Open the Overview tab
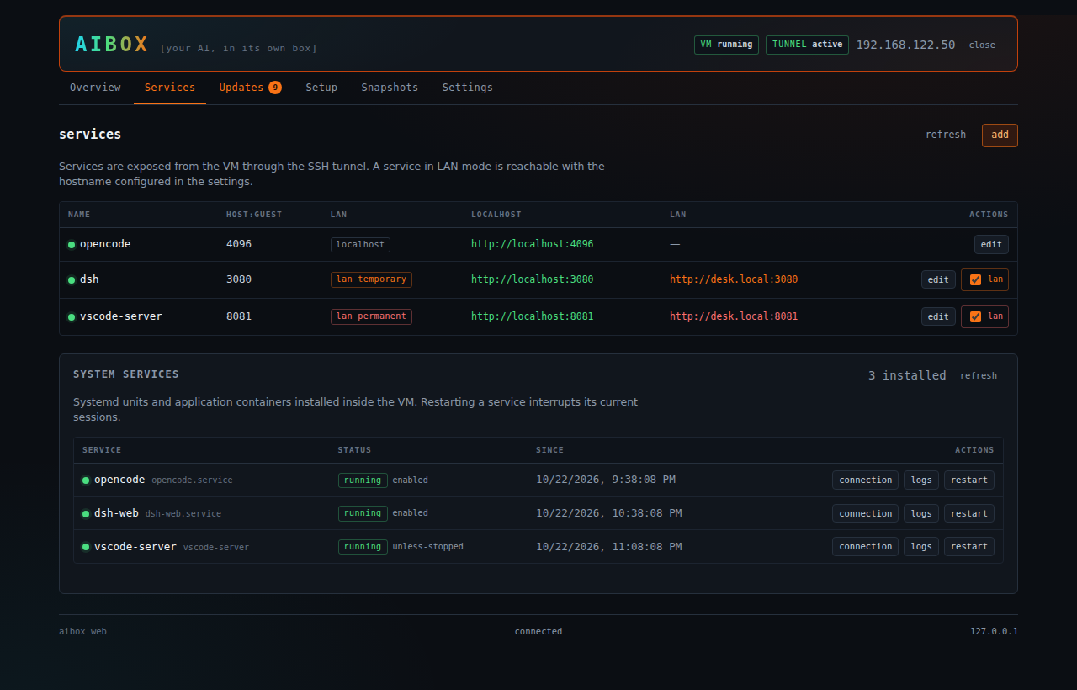Screen dimensions: 1077x690 pos(95,88)
